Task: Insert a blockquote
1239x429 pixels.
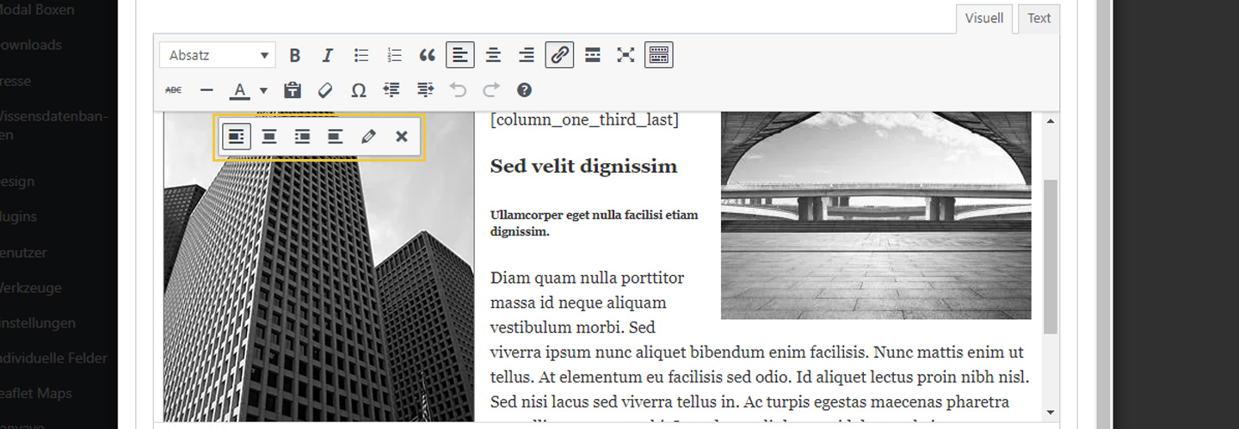Action: pyautogui.click(x=427, y=56)
